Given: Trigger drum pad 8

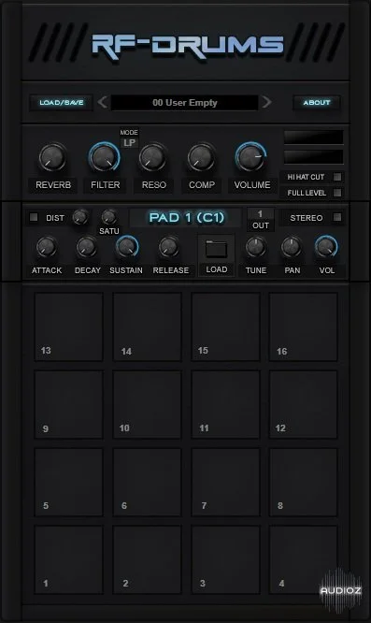Looking at the screenshot, I should pos(303,482).
